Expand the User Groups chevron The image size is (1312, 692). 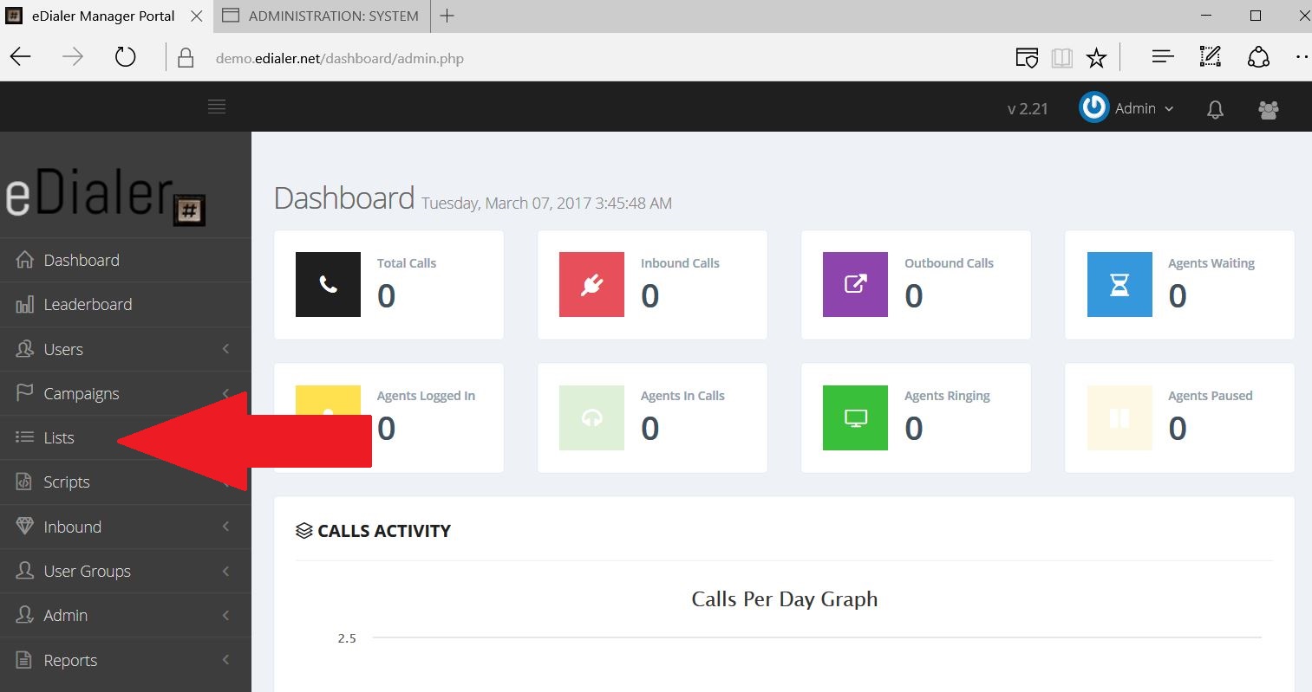tap(225, 571)
